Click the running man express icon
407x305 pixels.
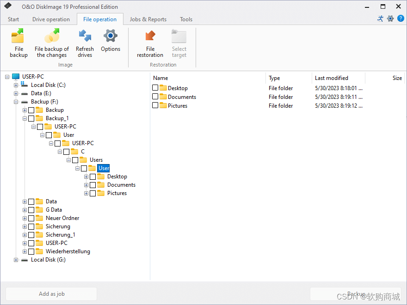[380, 18]
